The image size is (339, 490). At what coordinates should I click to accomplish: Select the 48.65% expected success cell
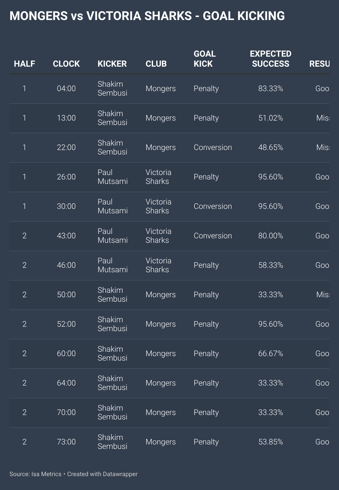[x=271, y=147]
